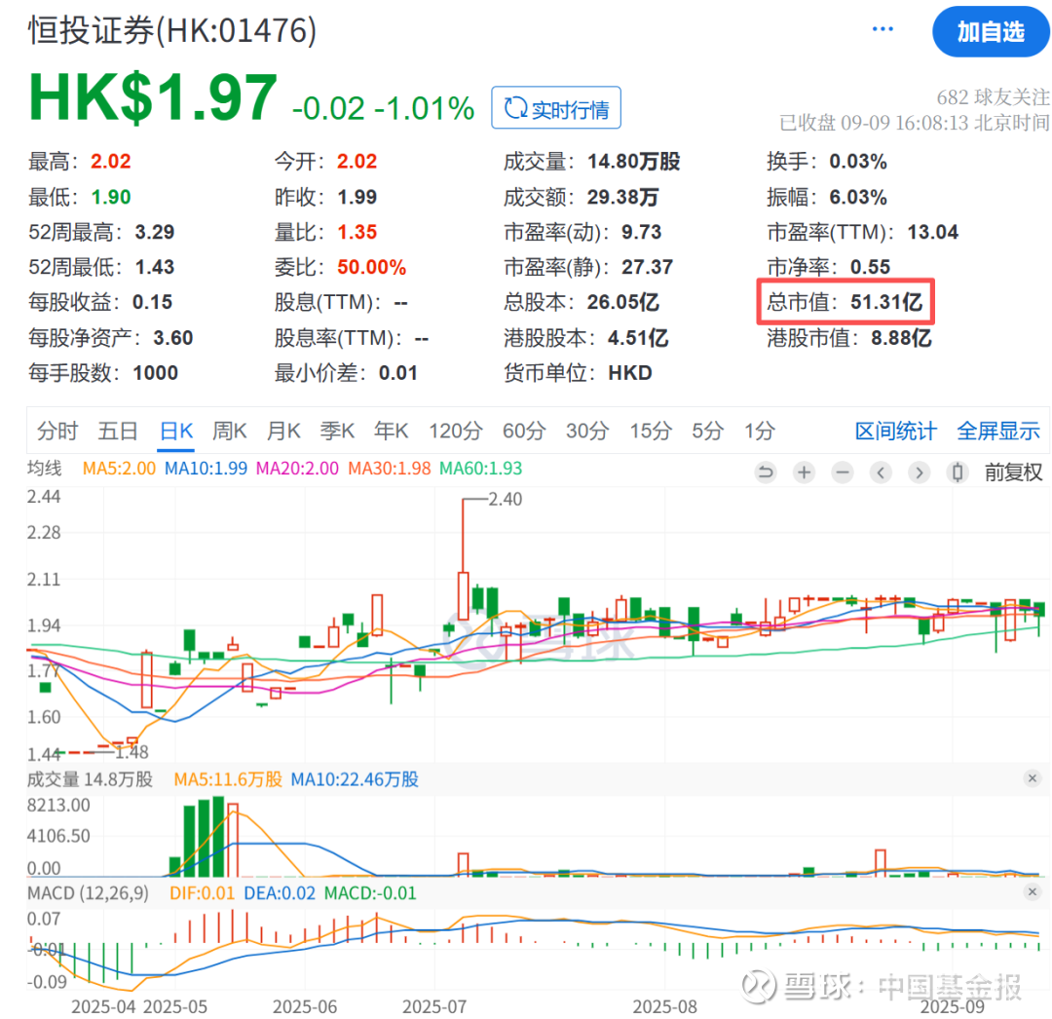Switch to the 1分 chart tab
The height and width of the screenshot is (1019, 1052).
click(760, 431)
